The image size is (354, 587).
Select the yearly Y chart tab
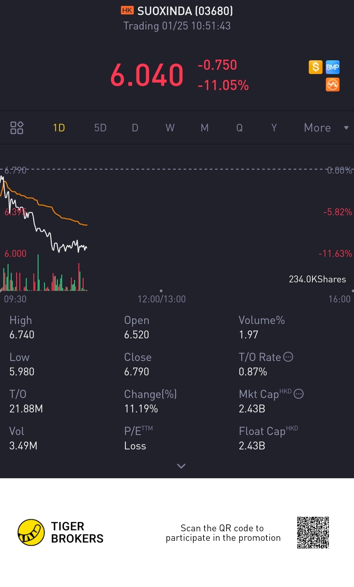pyautogui.click(x=274, y=128)
